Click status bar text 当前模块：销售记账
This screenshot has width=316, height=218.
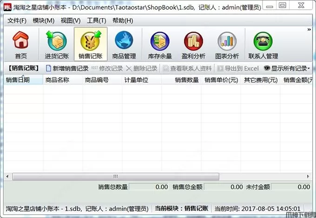(181, 209)
